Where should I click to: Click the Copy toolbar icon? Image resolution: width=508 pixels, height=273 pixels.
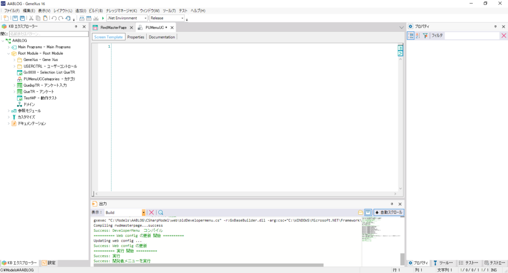pyautogui.click(x=38, y=18)
